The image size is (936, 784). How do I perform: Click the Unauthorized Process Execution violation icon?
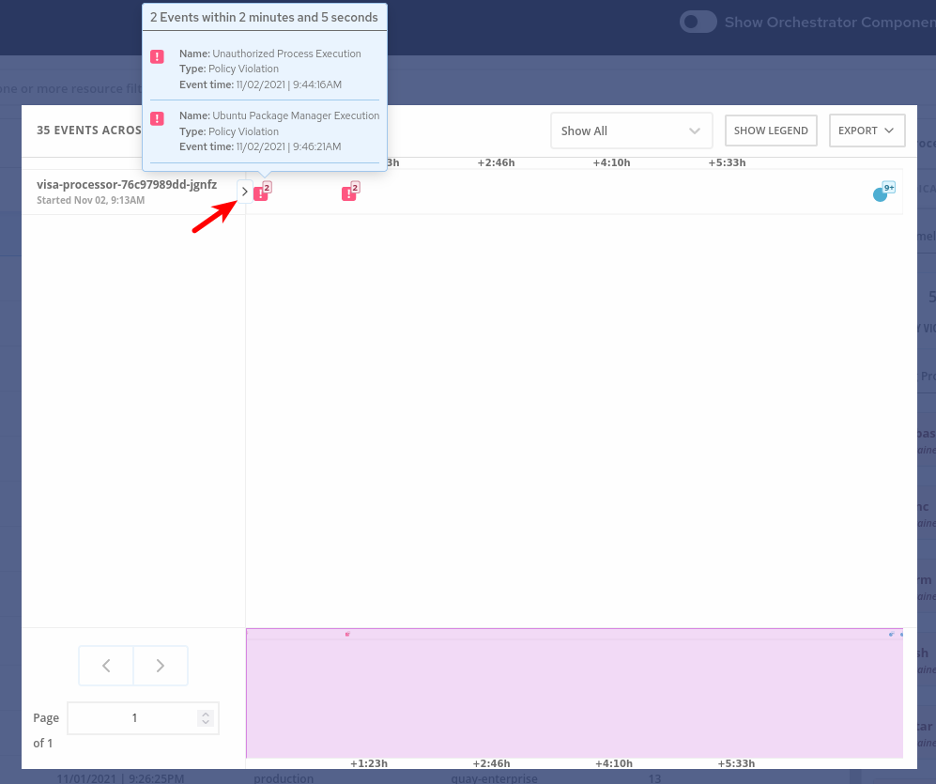(x=157, y=56)
